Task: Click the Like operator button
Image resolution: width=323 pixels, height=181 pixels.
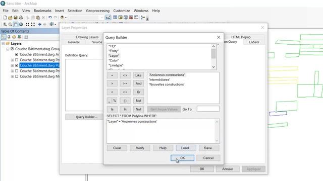Action: tap(138, 75)
